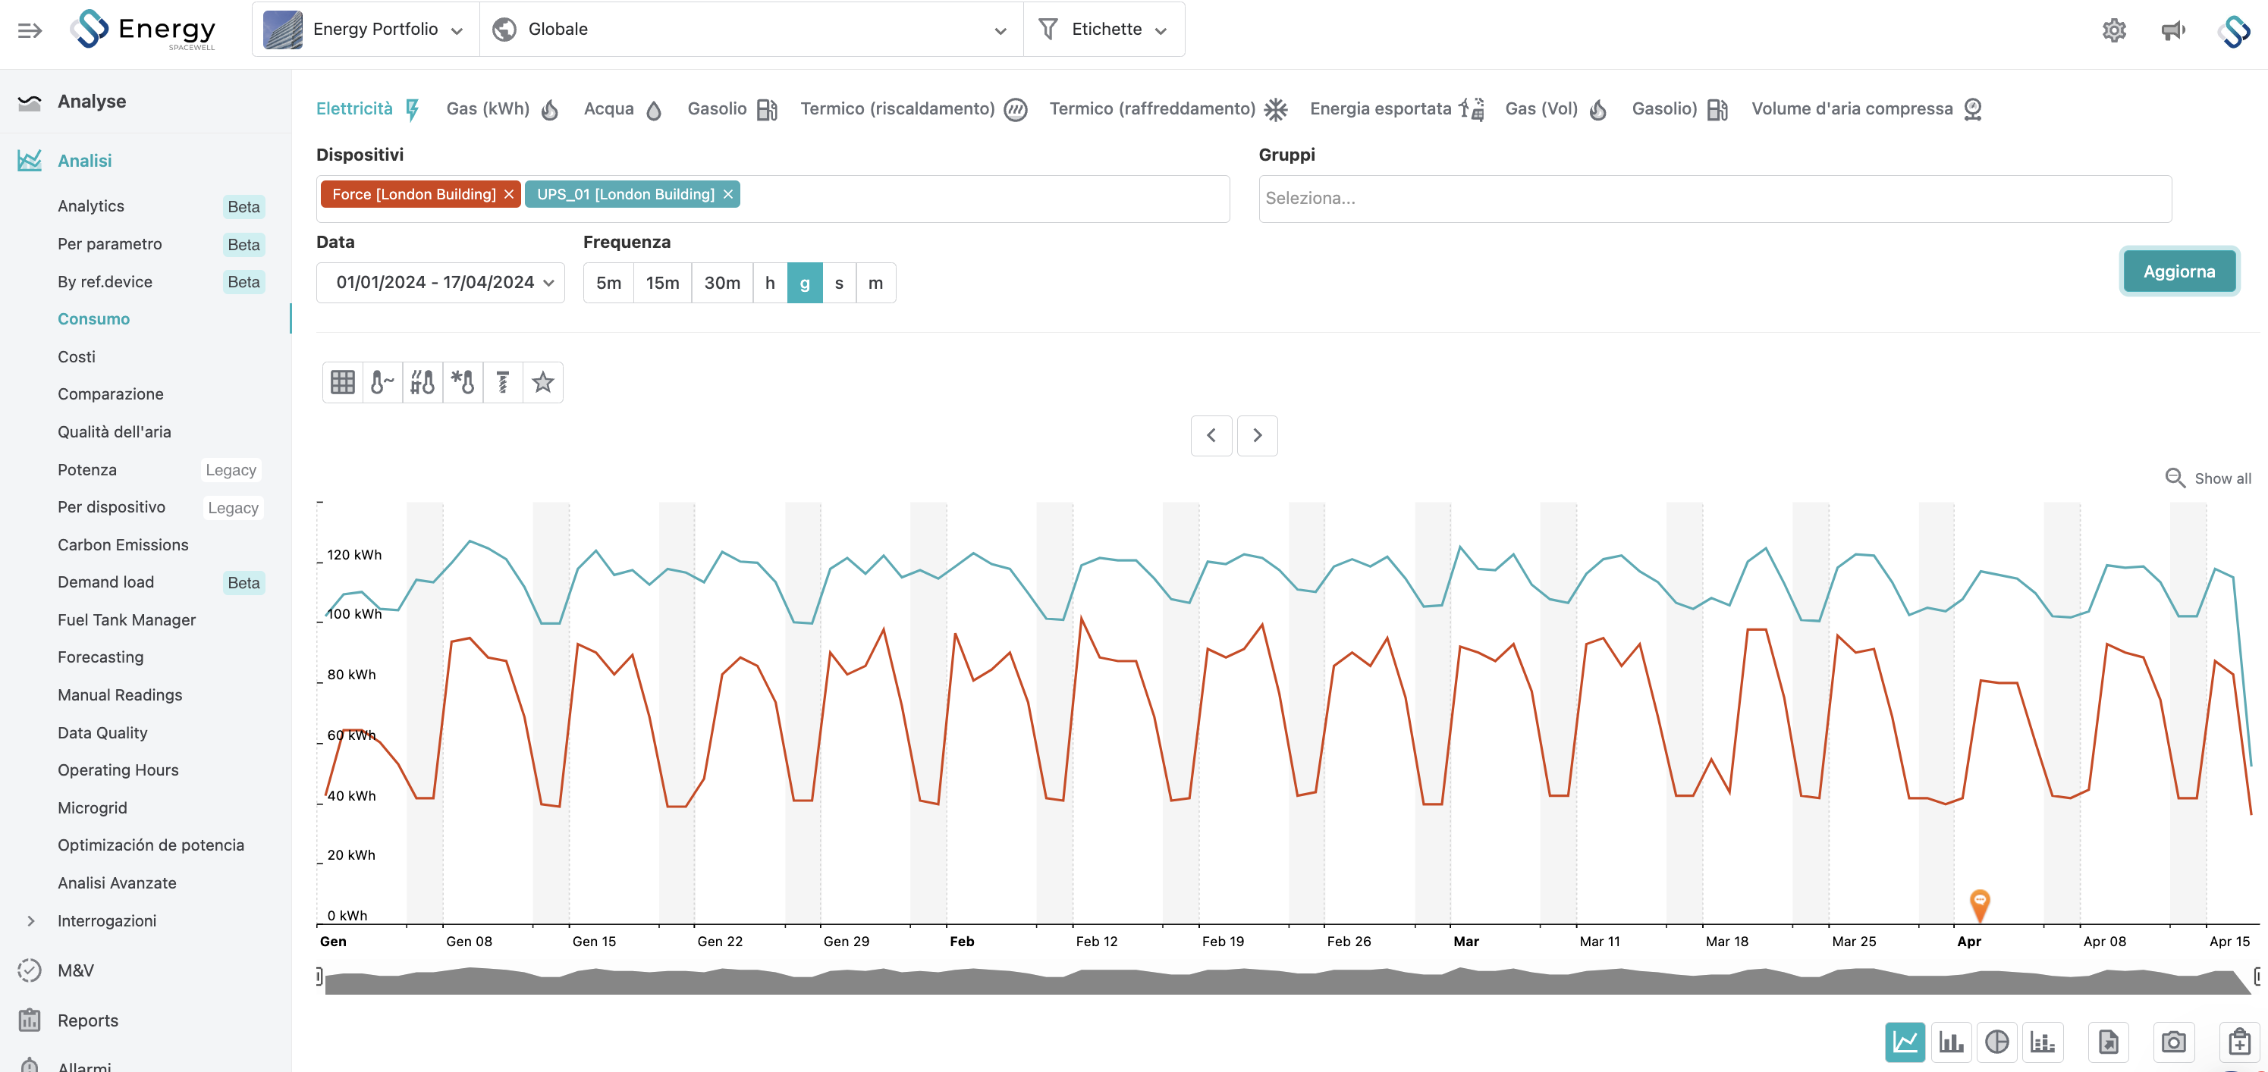Click the drill/screw tool icon
The image size is (2268, 1072).
(x=503, y=382)
